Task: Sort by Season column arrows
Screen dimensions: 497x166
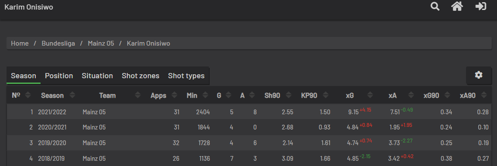Action: click(72, 95)
